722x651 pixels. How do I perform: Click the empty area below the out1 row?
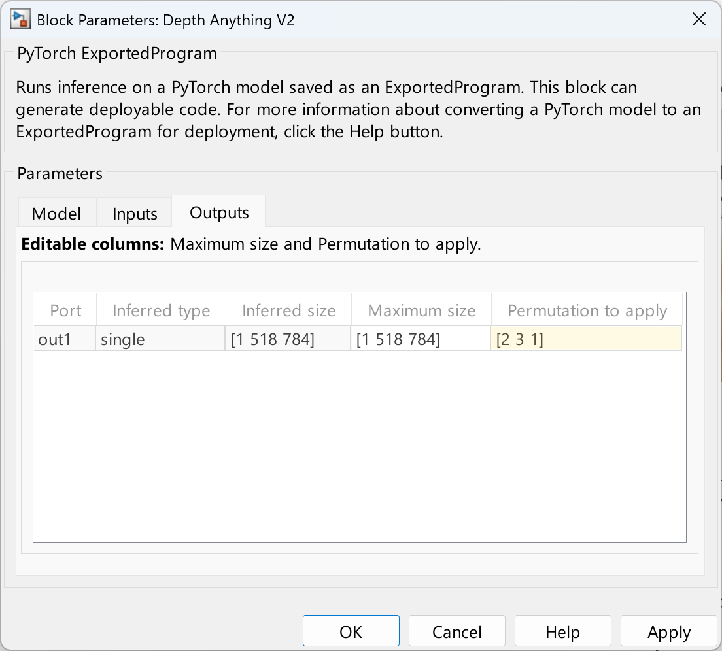tap(359, 444)
